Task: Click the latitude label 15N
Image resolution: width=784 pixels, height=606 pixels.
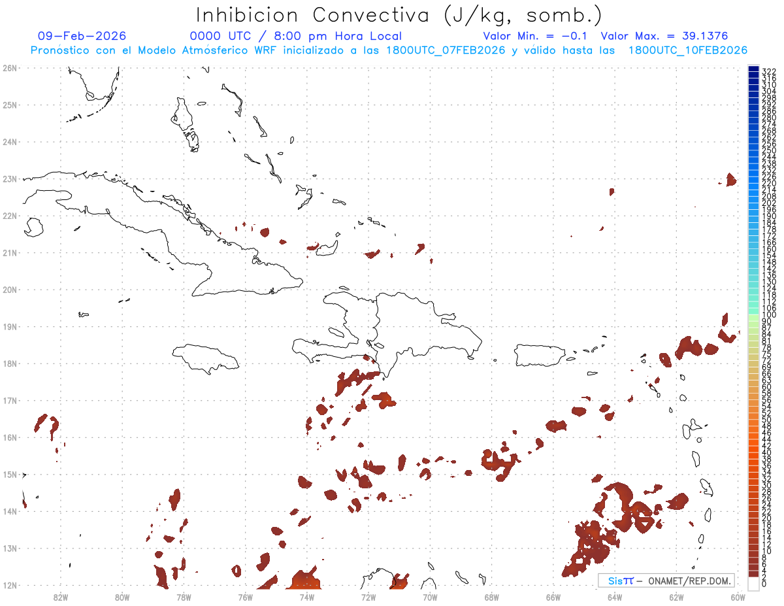Action: click(10, 474)
